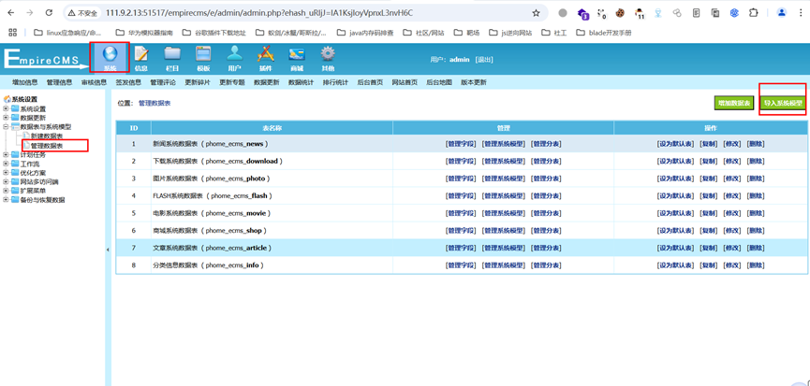810x386 pixels.
Task: Open 审核信息 in the submenu bar
Action: (94, 82)
